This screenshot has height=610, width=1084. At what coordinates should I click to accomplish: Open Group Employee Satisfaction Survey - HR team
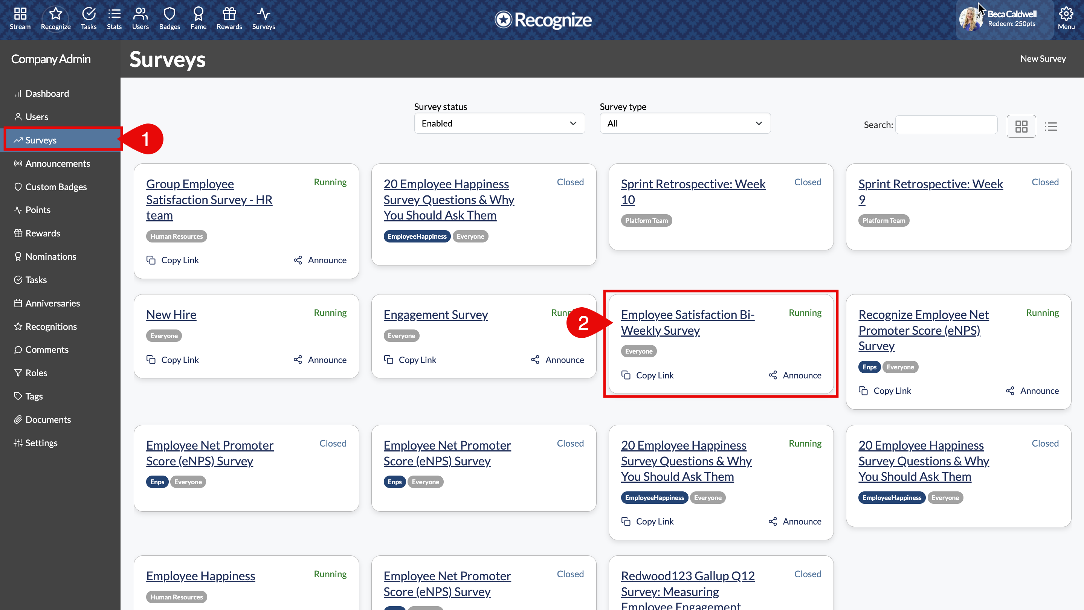209,200
